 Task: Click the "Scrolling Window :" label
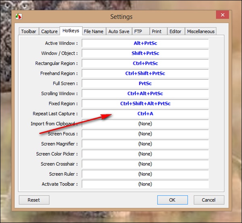tap(59, 94)
